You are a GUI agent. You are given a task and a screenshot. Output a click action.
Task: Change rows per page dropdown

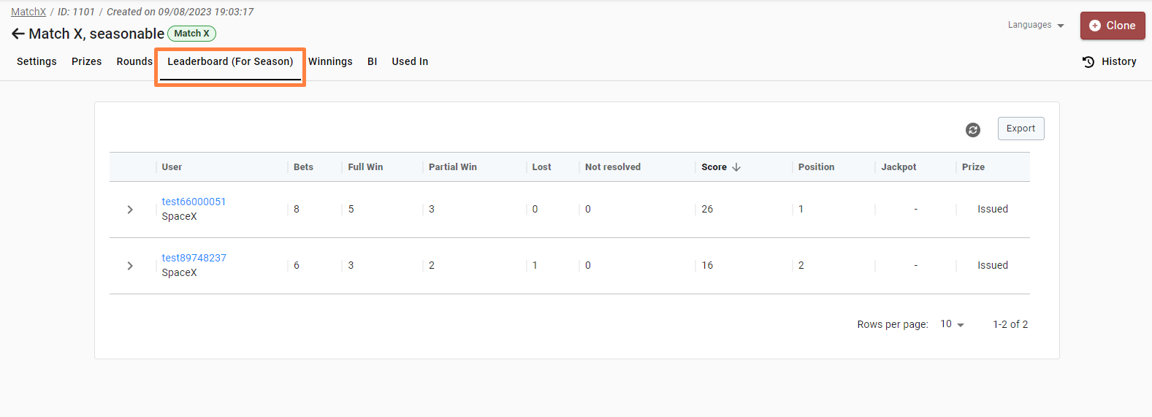point(952,324)
